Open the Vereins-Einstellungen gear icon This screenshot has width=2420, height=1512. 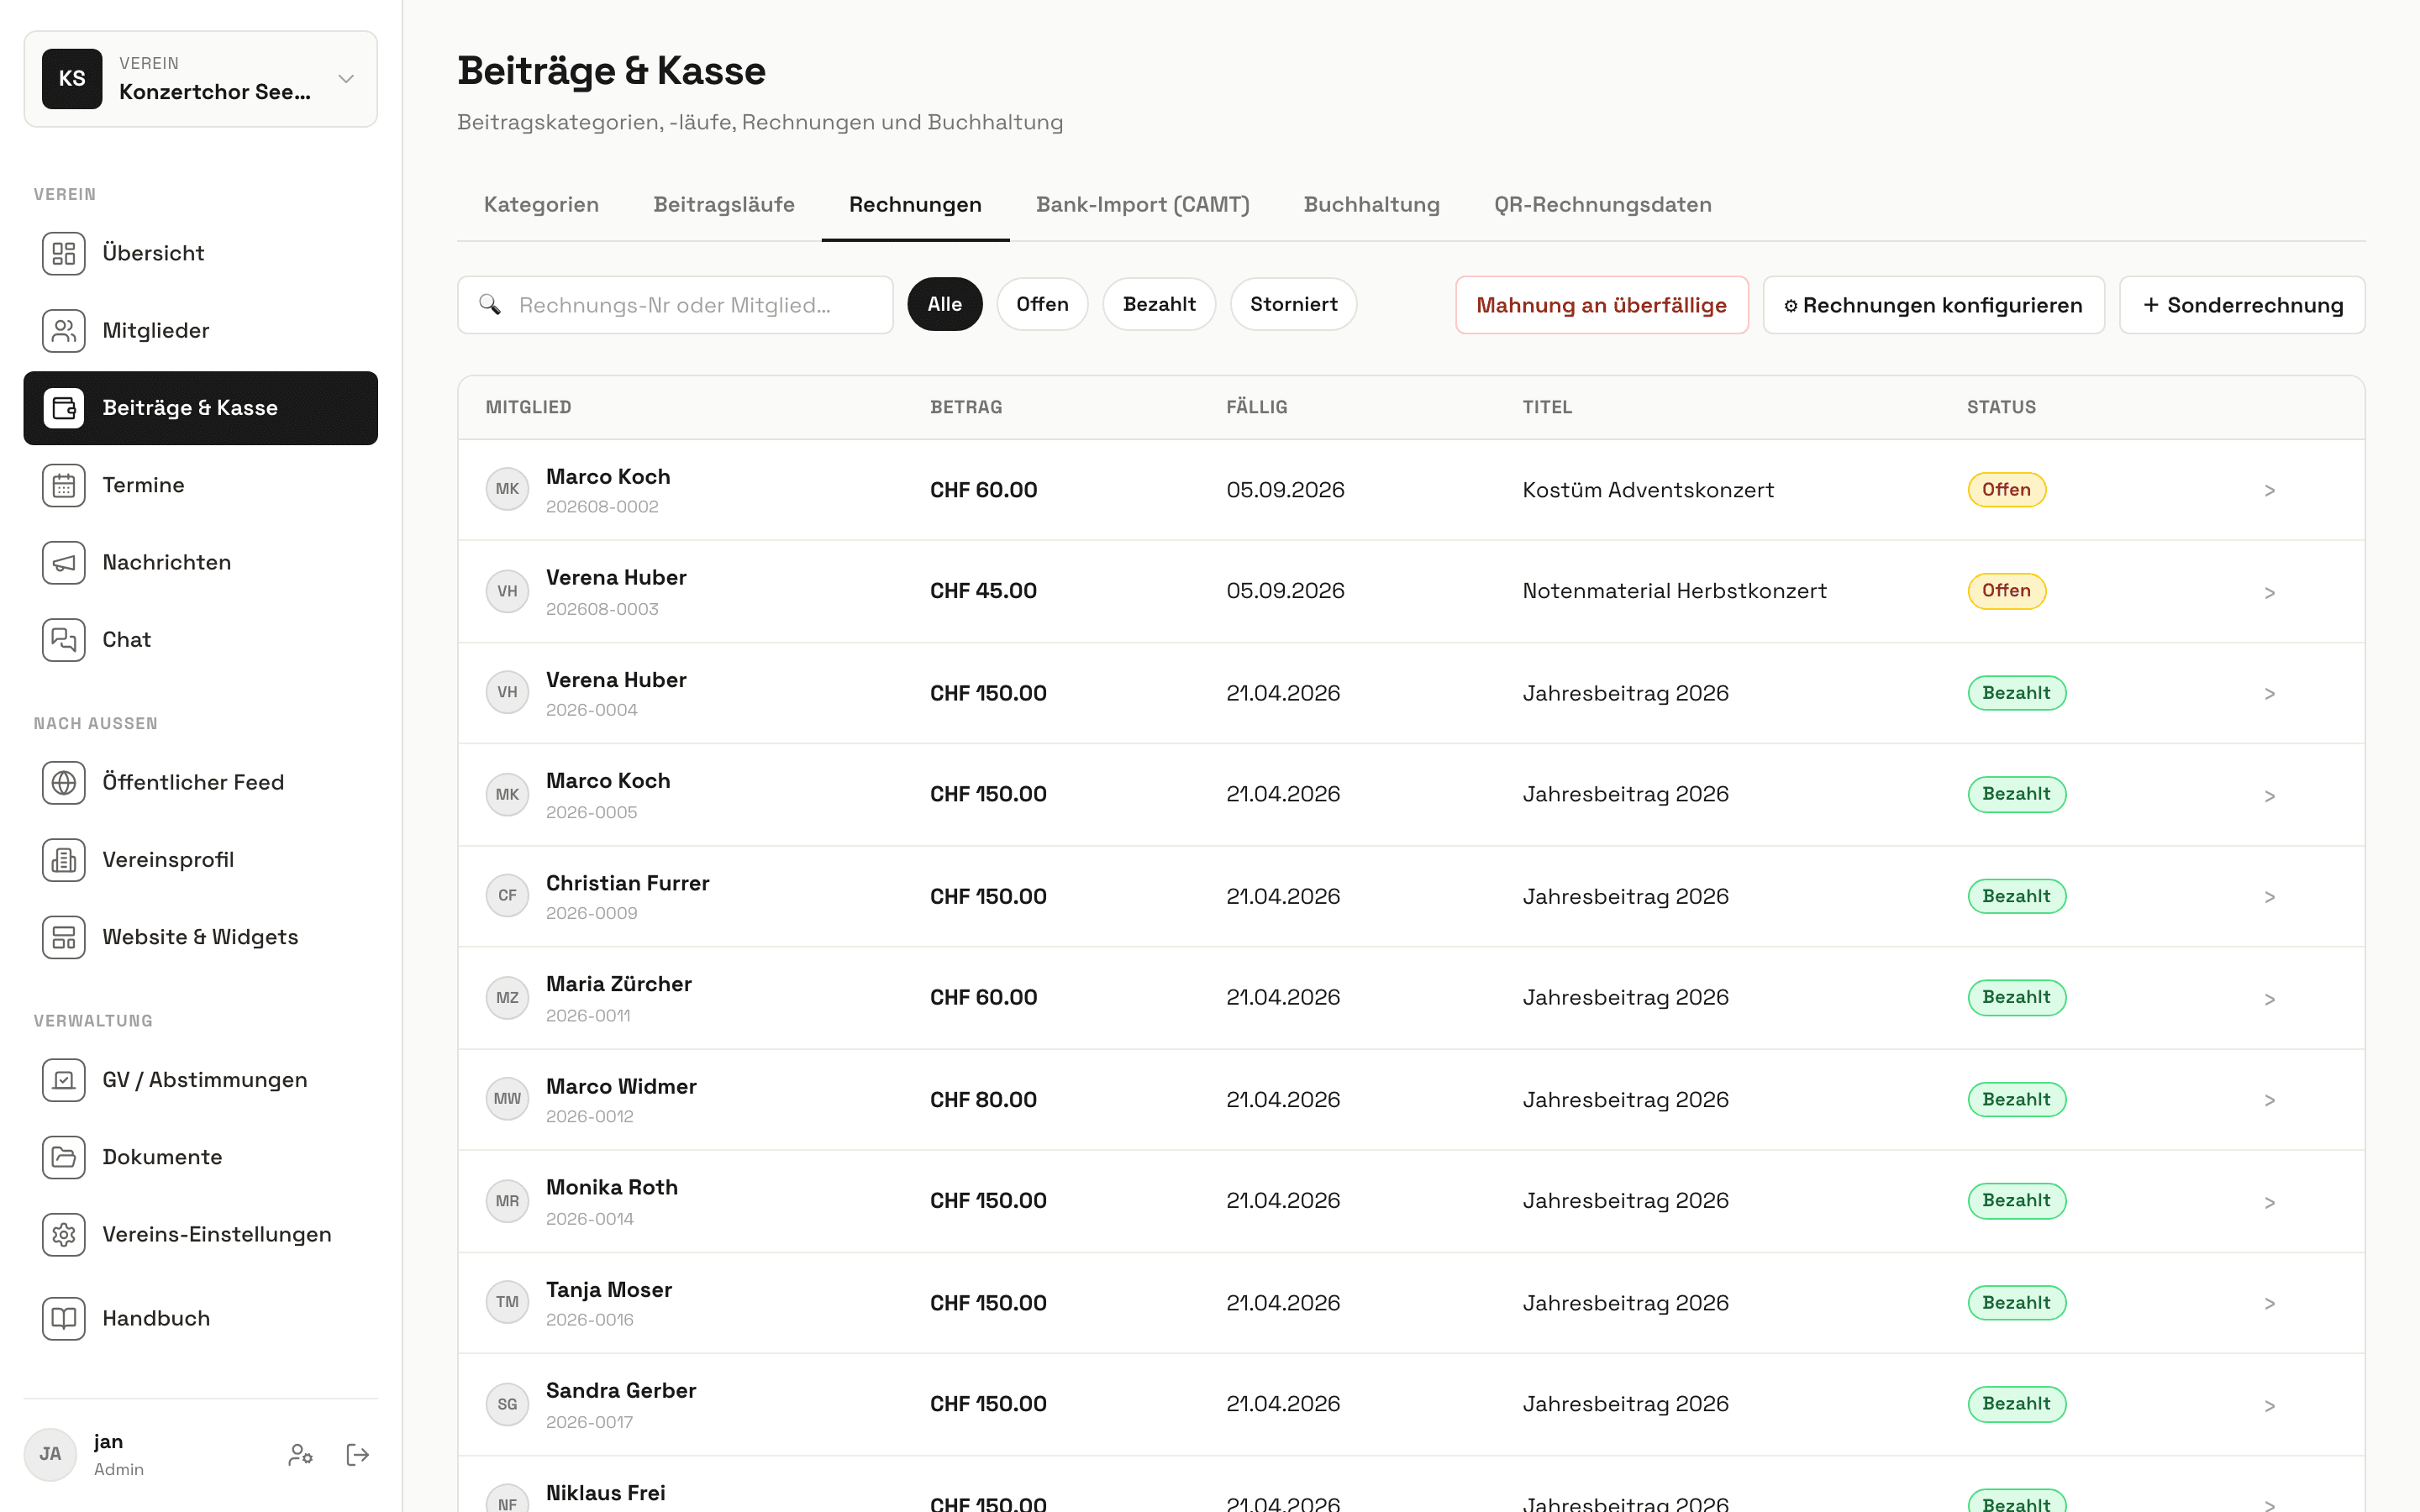point(64,1235)
